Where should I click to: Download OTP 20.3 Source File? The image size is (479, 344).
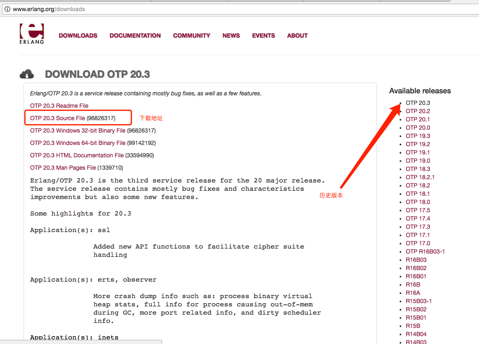57,118
